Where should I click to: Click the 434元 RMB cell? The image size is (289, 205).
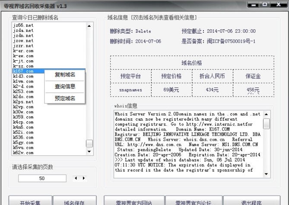point(212,90)
